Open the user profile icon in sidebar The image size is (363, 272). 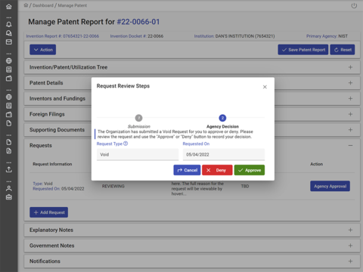pos(9,188)
